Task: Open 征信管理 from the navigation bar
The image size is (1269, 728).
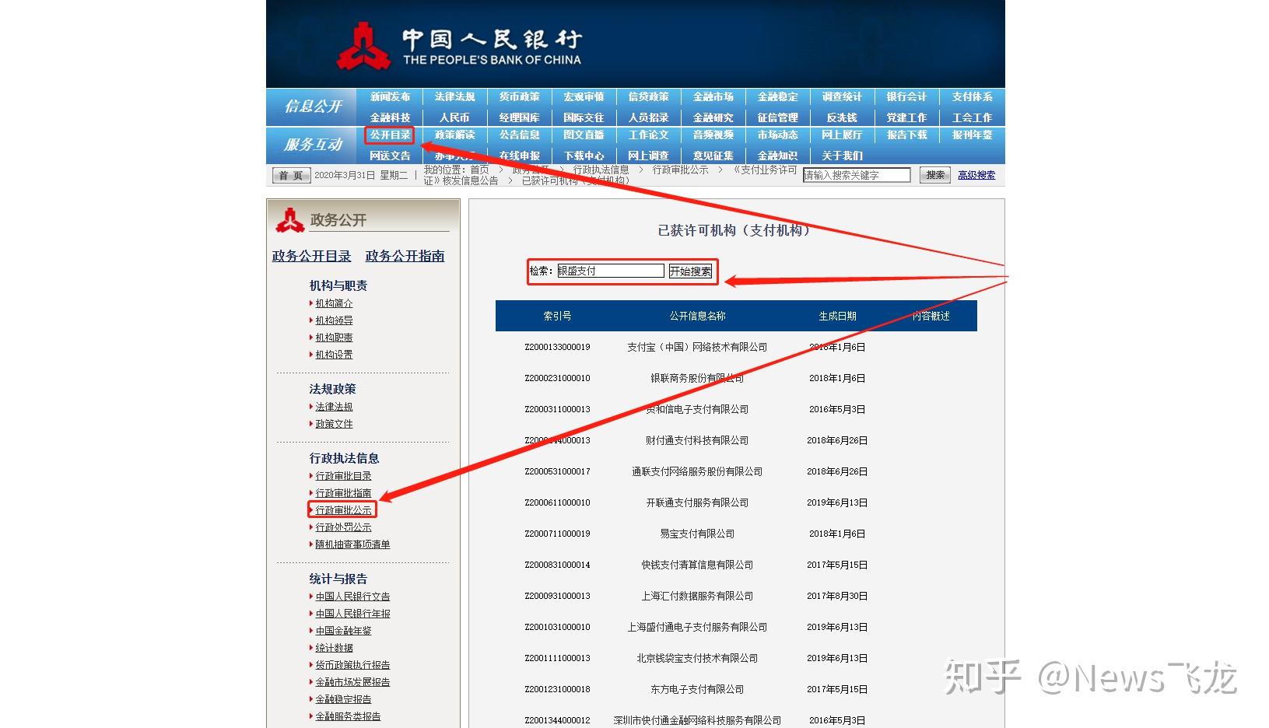Action: pyautogui.click(x=777, y=117)
